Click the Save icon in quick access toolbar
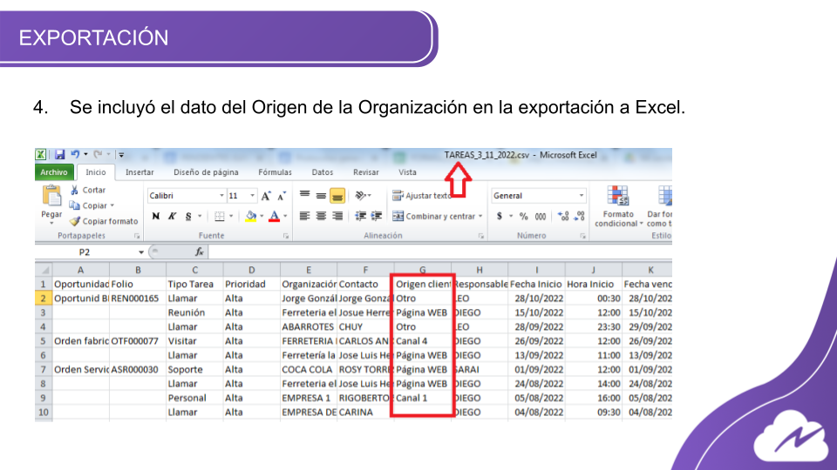Image resolution: width=837 pixels, height=470 pixels. (60, 155)
